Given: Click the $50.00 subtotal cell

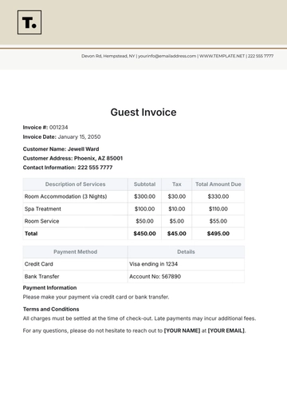Looking at the screenshot, I should (144, 221).
